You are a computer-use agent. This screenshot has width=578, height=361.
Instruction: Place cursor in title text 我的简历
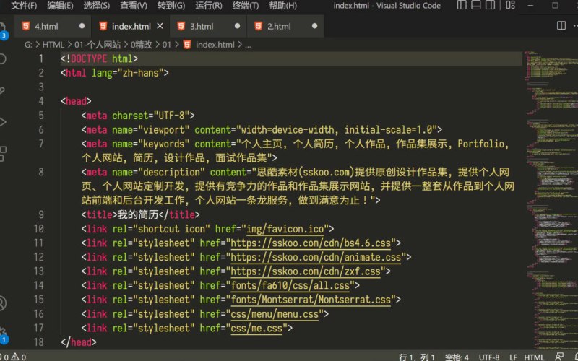tap(138, 214)
